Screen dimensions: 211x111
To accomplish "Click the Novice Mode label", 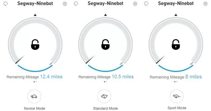I will pos(34,109).
